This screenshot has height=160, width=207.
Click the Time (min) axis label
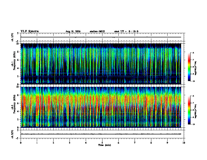point(105,145)
